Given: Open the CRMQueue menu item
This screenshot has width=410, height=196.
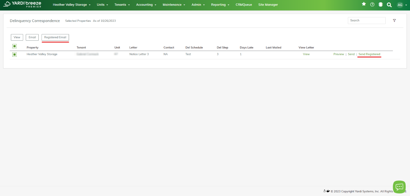Looking at the screenshot, I should coord(244,5).
